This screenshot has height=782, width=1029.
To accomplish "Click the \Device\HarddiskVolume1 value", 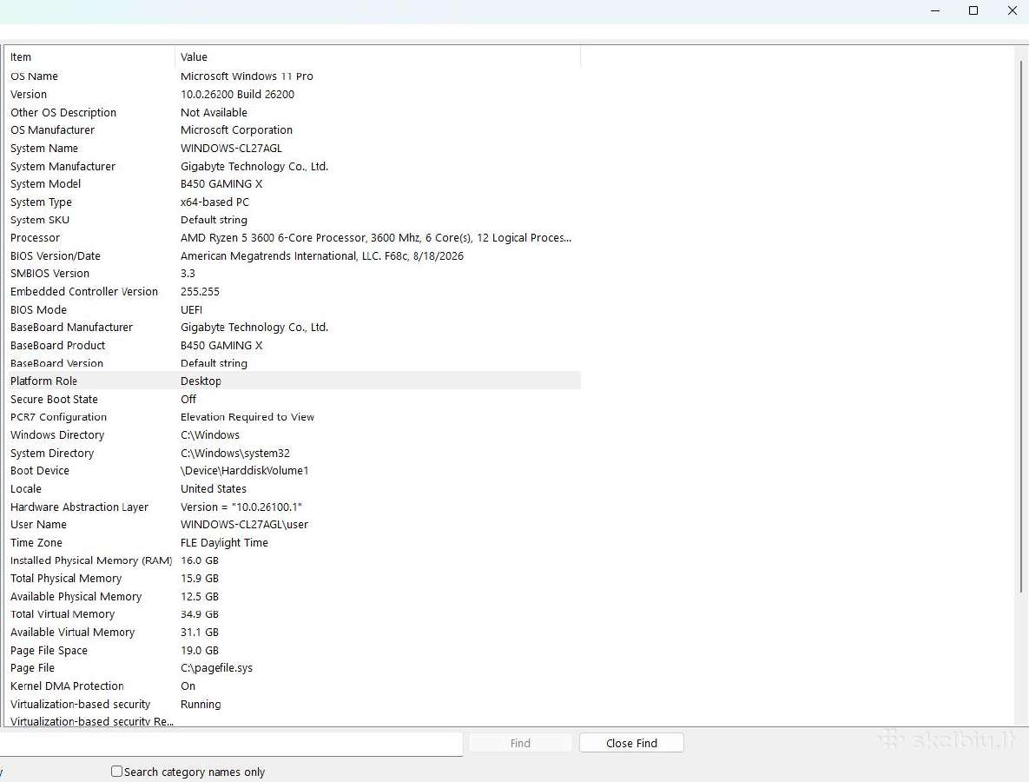I will (x=244, y=471).
